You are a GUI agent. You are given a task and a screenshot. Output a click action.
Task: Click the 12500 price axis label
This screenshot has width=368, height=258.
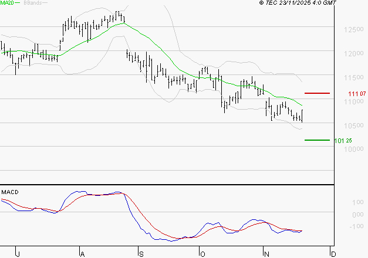pos(354,29)
